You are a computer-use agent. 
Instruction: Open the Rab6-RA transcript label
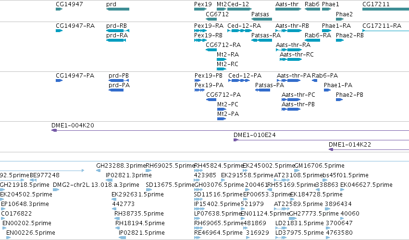tap(318, 35)
